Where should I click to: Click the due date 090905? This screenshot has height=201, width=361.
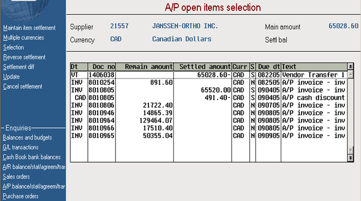tap(269, 136)
